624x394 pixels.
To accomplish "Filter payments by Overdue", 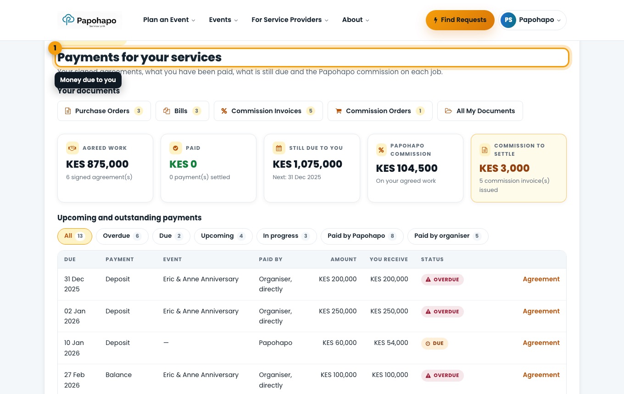I will [122, 236].
